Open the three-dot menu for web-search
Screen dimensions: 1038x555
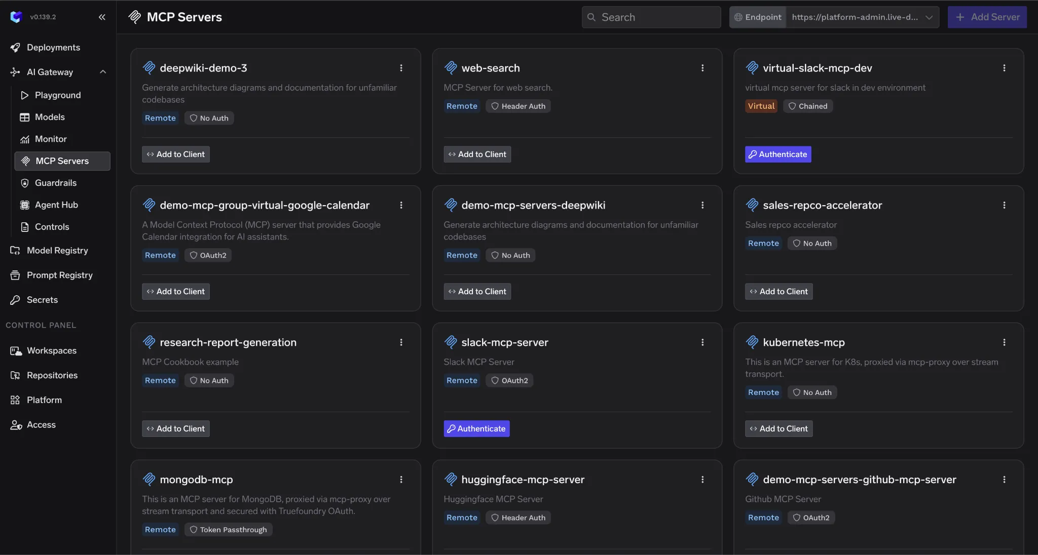tap(702, 68)
